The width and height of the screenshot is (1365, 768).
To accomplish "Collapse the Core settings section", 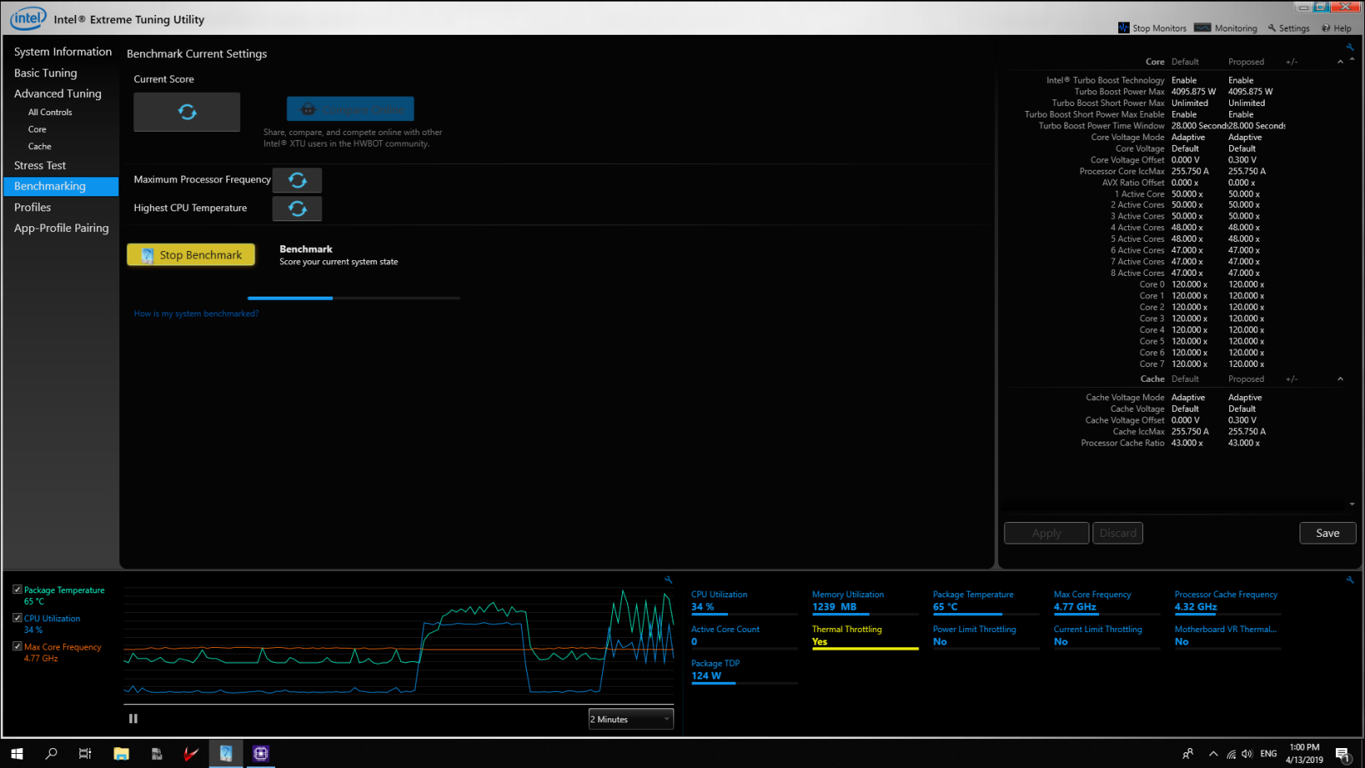I will click(x=1339, y=60).
